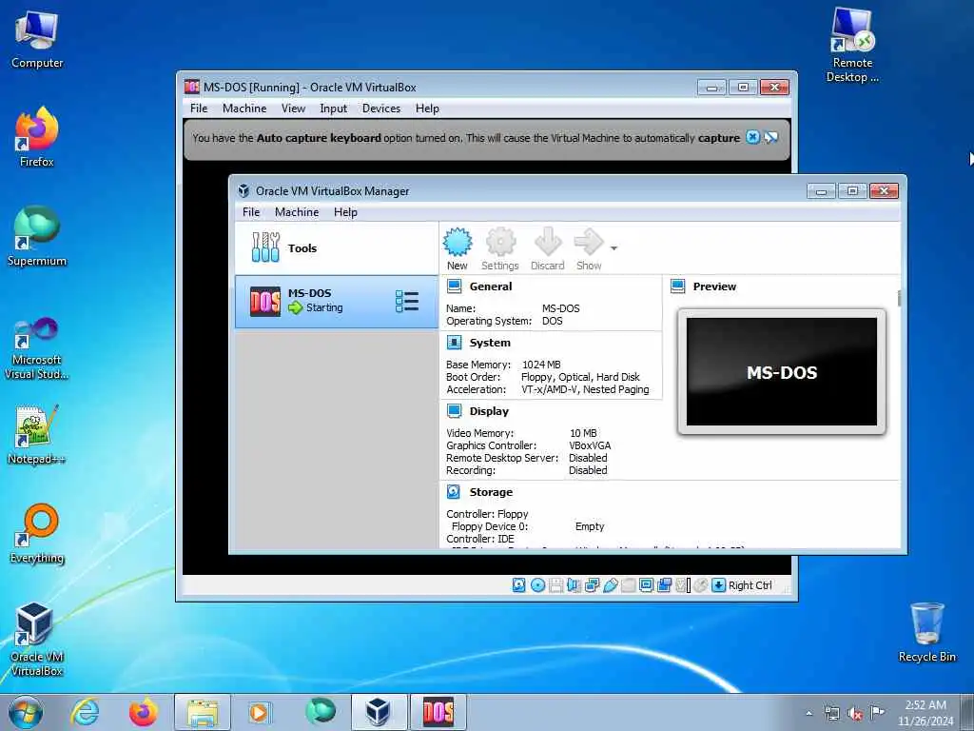Open File menu in MS-DOS VM window
The width and height of the screenshot is (974, 731).
199,109
